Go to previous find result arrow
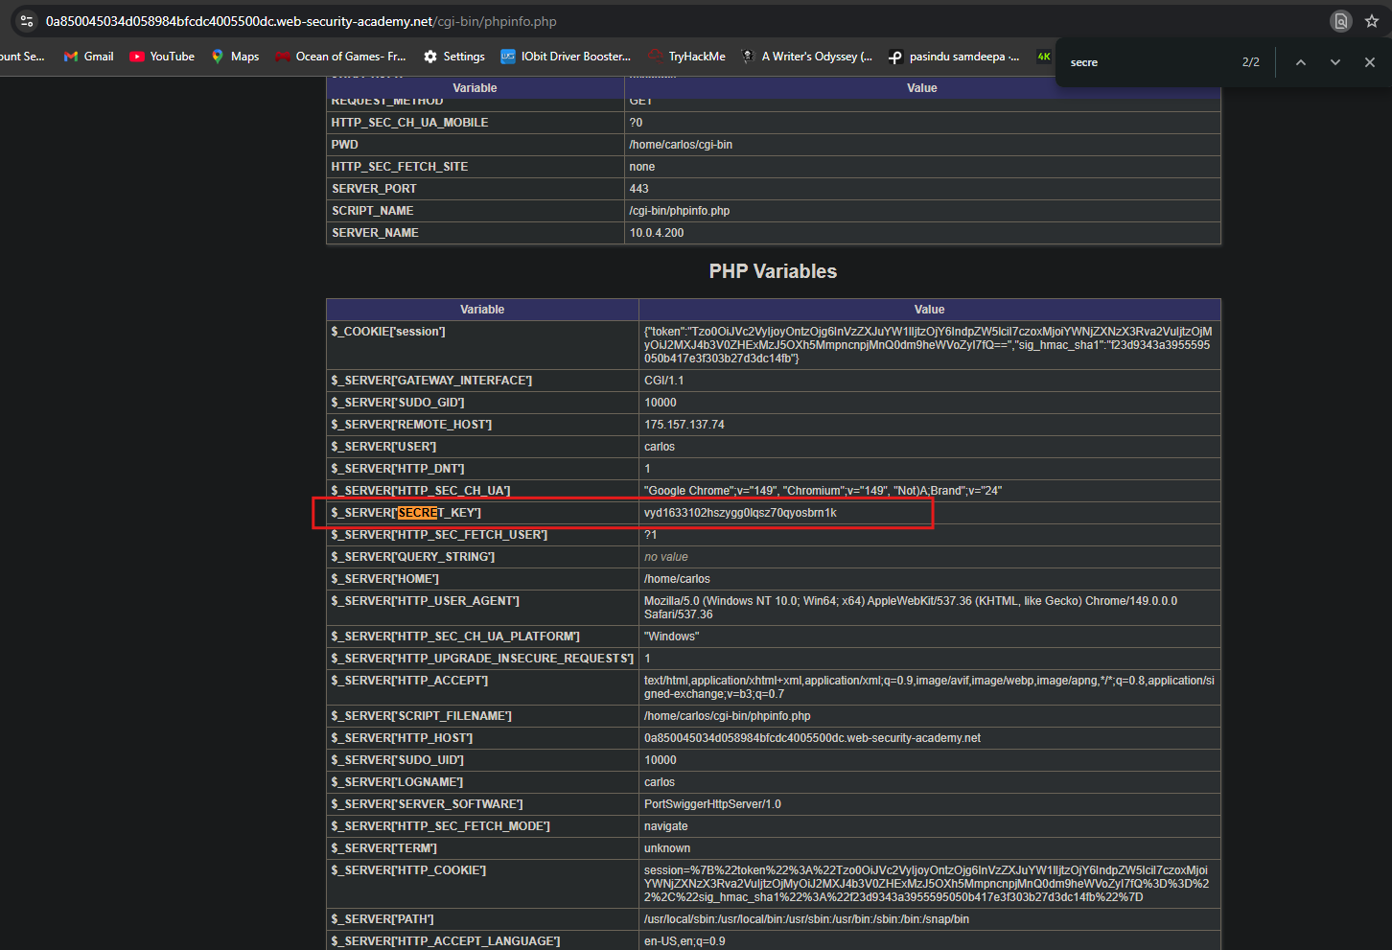The image size is (1392, 950). coord(1301,62)
